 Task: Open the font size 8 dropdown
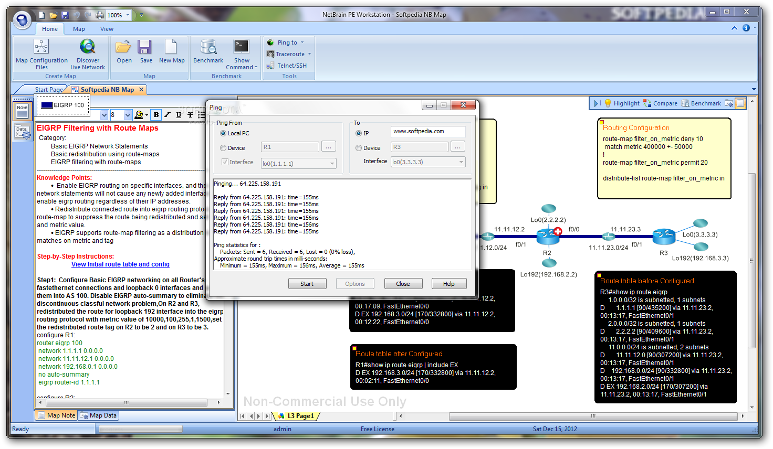(128, 115)
